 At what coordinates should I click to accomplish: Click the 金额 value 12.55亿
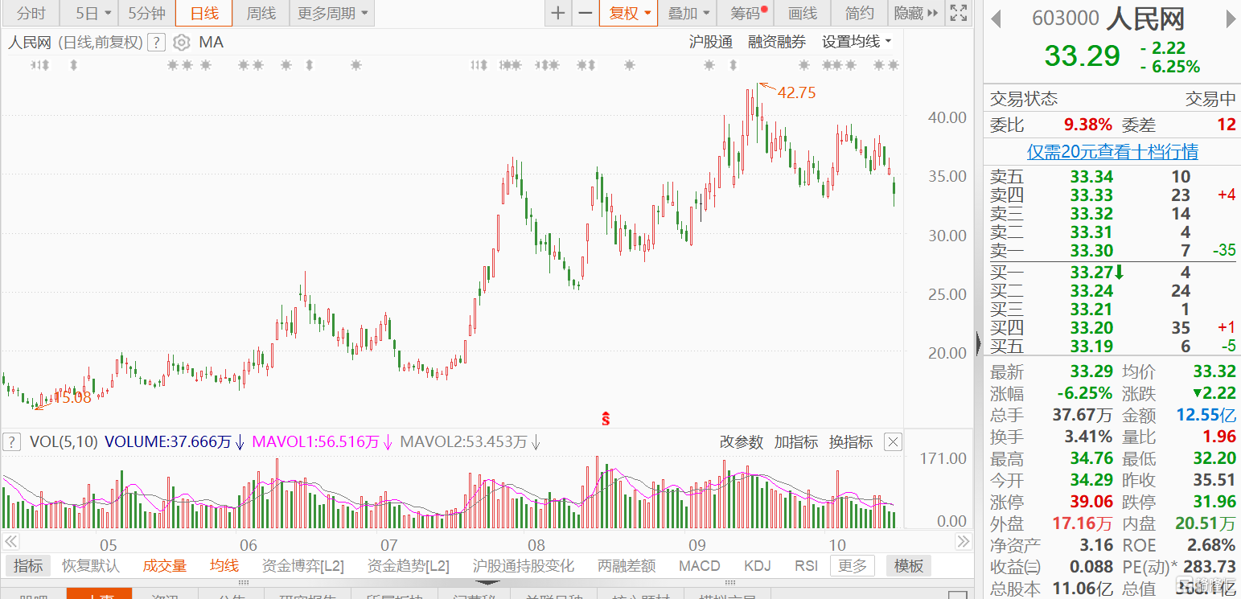1206,415
